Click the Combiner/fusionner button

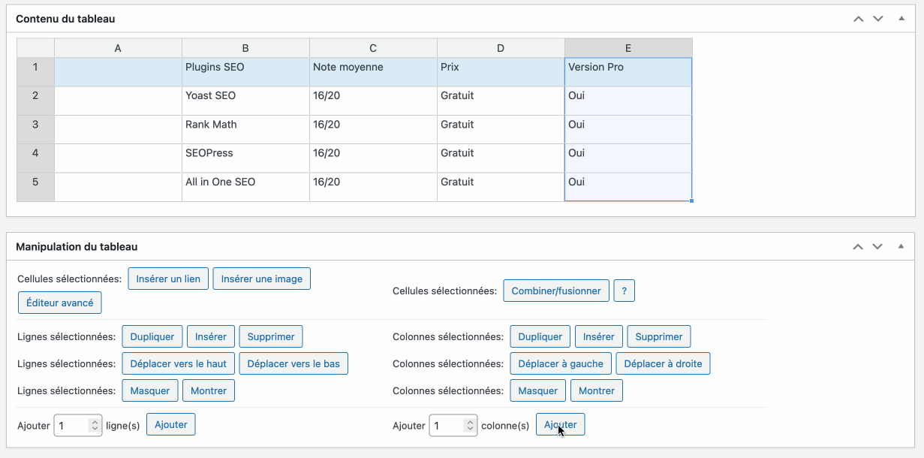coord(556,291)
